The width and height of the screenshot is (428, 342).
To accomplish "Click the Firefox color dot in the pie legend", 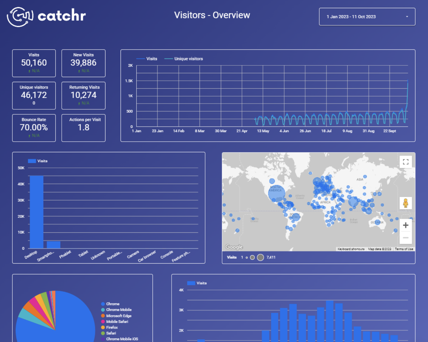I will 103,327.
